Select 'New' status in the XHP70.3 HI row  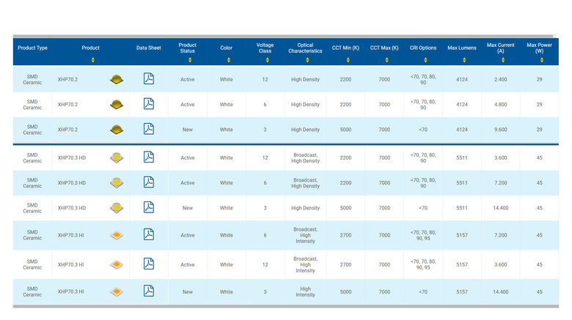click(188, 291)
